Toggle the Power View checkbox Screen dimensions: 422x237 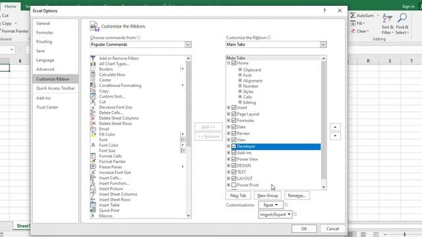(234, 159)
